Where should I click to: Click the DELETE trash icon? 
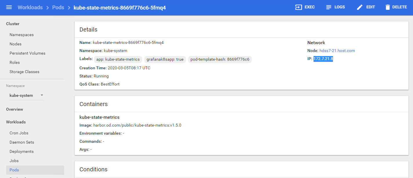click(x=388, y=7)
